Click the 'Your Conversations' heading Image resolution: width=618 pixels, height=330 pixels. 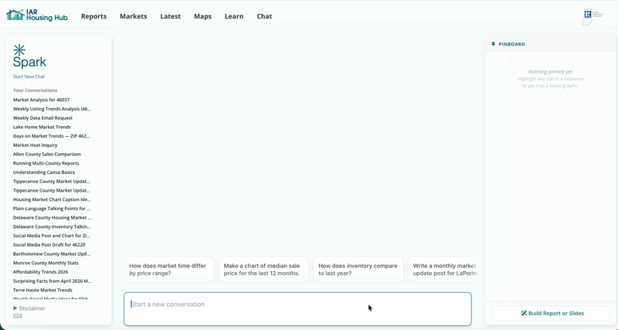click(35, 90)
